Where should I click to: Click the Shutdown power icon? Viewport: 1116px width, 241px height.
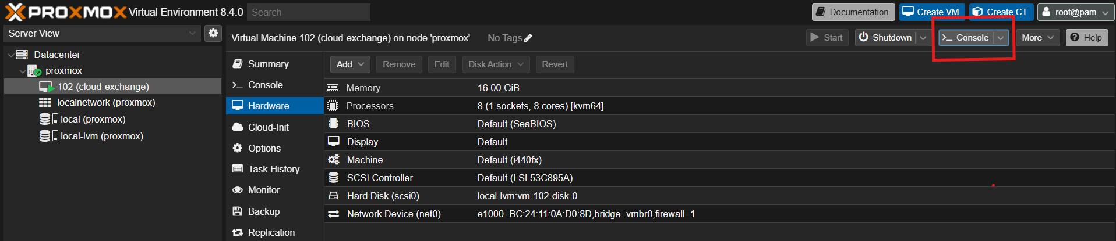click(863, 37)
